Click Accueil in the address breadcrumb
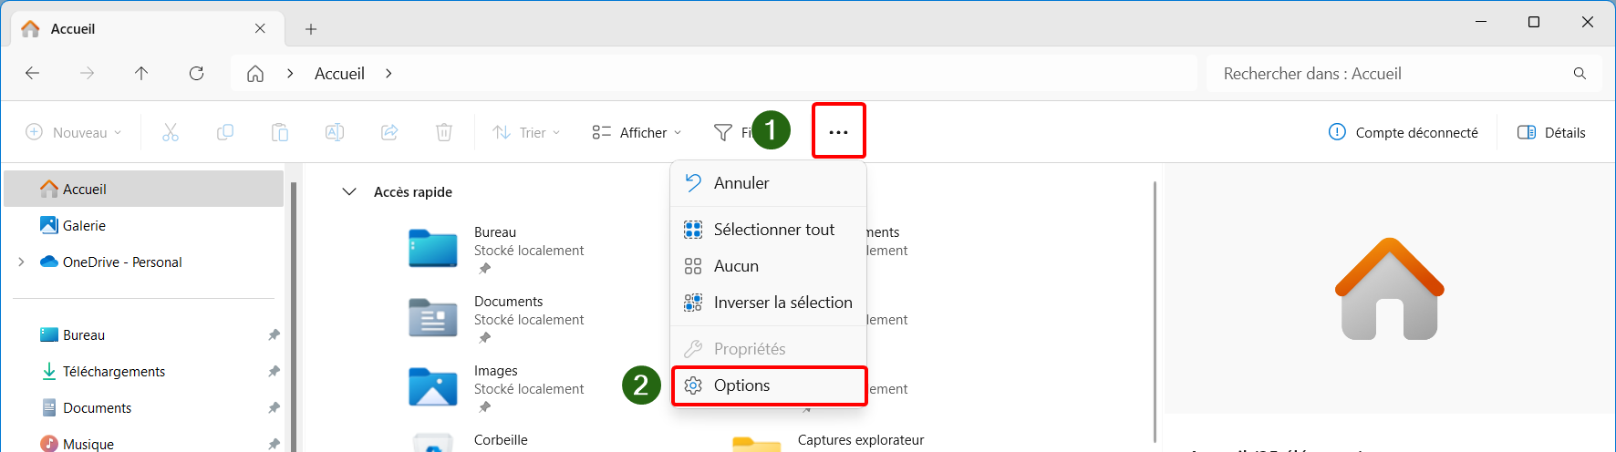 pyautogui.click(x=339, y=74)
